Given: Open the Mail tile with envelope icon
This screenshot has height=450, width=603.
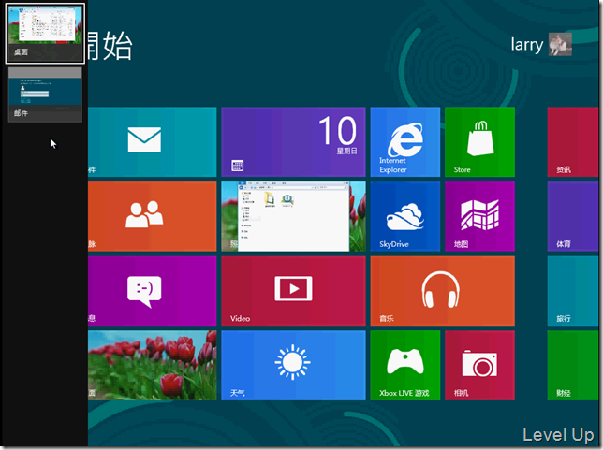Looking at the screenshot, I should click(153, 142).
